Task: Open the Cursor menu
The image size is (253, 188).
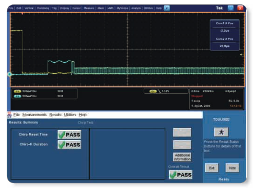Action: (x=77, y=8)
